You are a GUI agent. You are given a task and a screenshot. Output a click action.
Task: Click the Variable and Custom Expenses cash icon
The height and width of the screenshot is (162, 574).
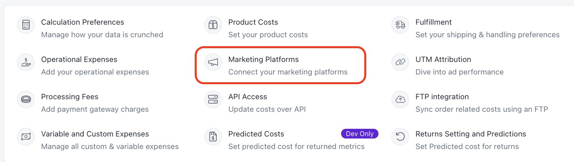(26, 137)
